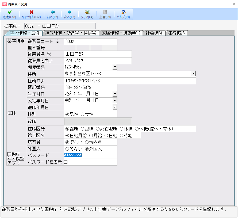Switch to the 銀行振込 tab

[177, 33]
